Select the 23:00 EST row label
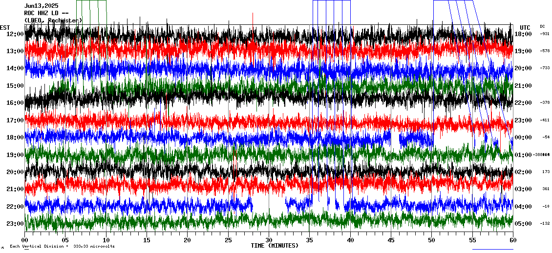Viewport: 552px width, 253px height. click(x=15, y=224)
